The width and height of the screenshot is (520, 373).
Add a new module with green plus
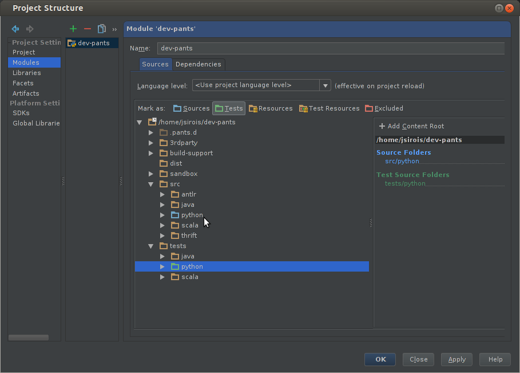coord(73,29)
